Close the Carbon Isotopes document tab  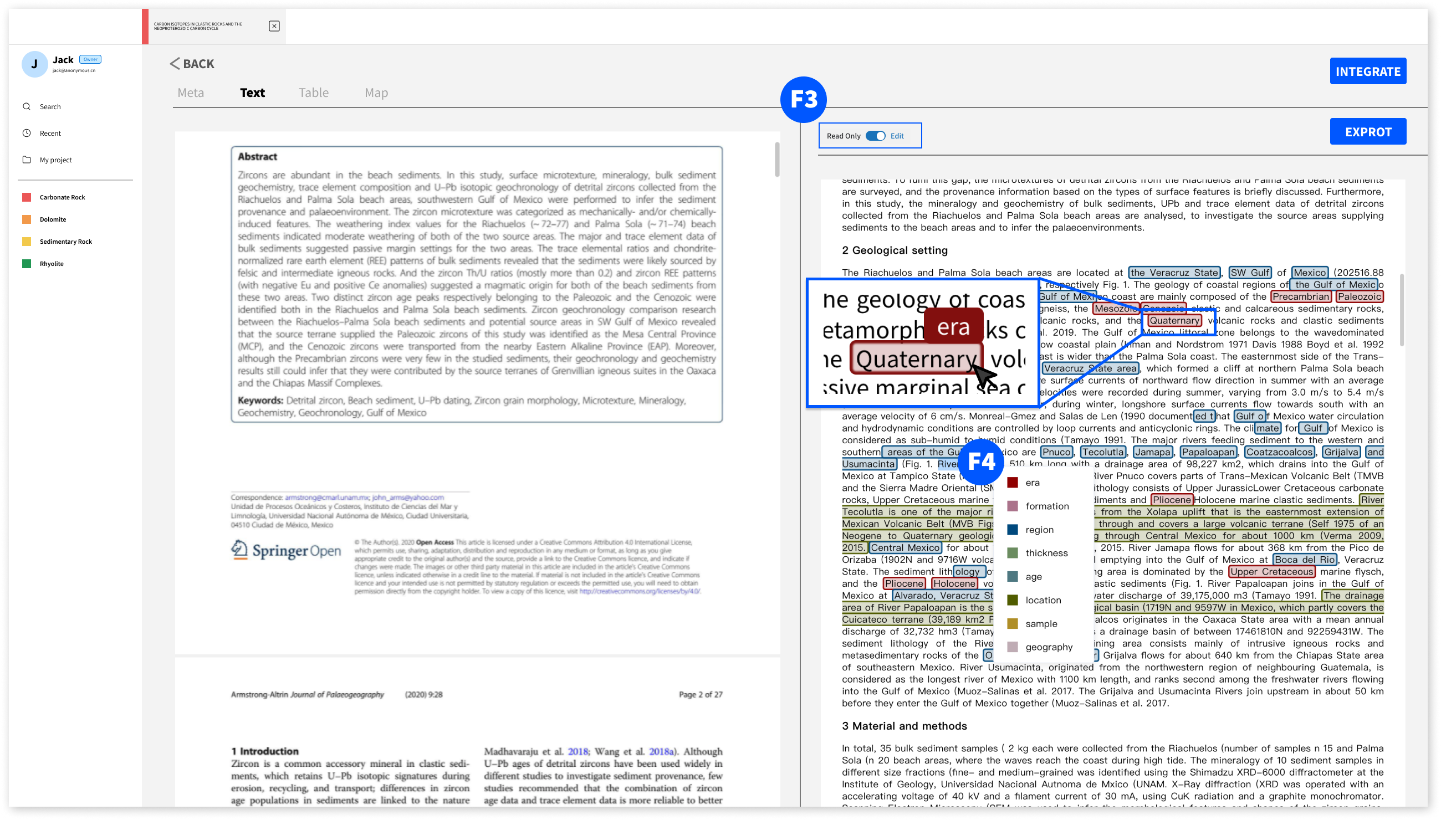click(274, 26)
